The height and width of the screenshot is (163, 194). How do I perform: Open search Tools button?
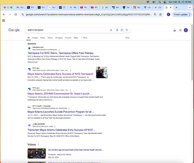[127, 38]
